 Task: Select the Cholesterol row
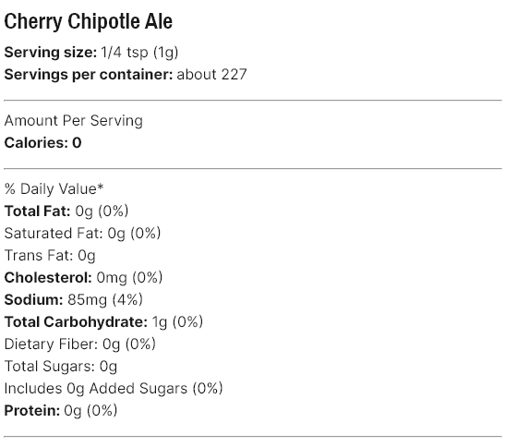tap(83, 278)
